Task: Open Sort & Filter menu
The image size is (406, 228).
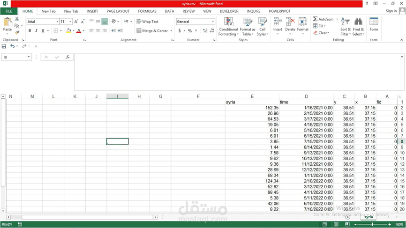Action: click(346, 27)
